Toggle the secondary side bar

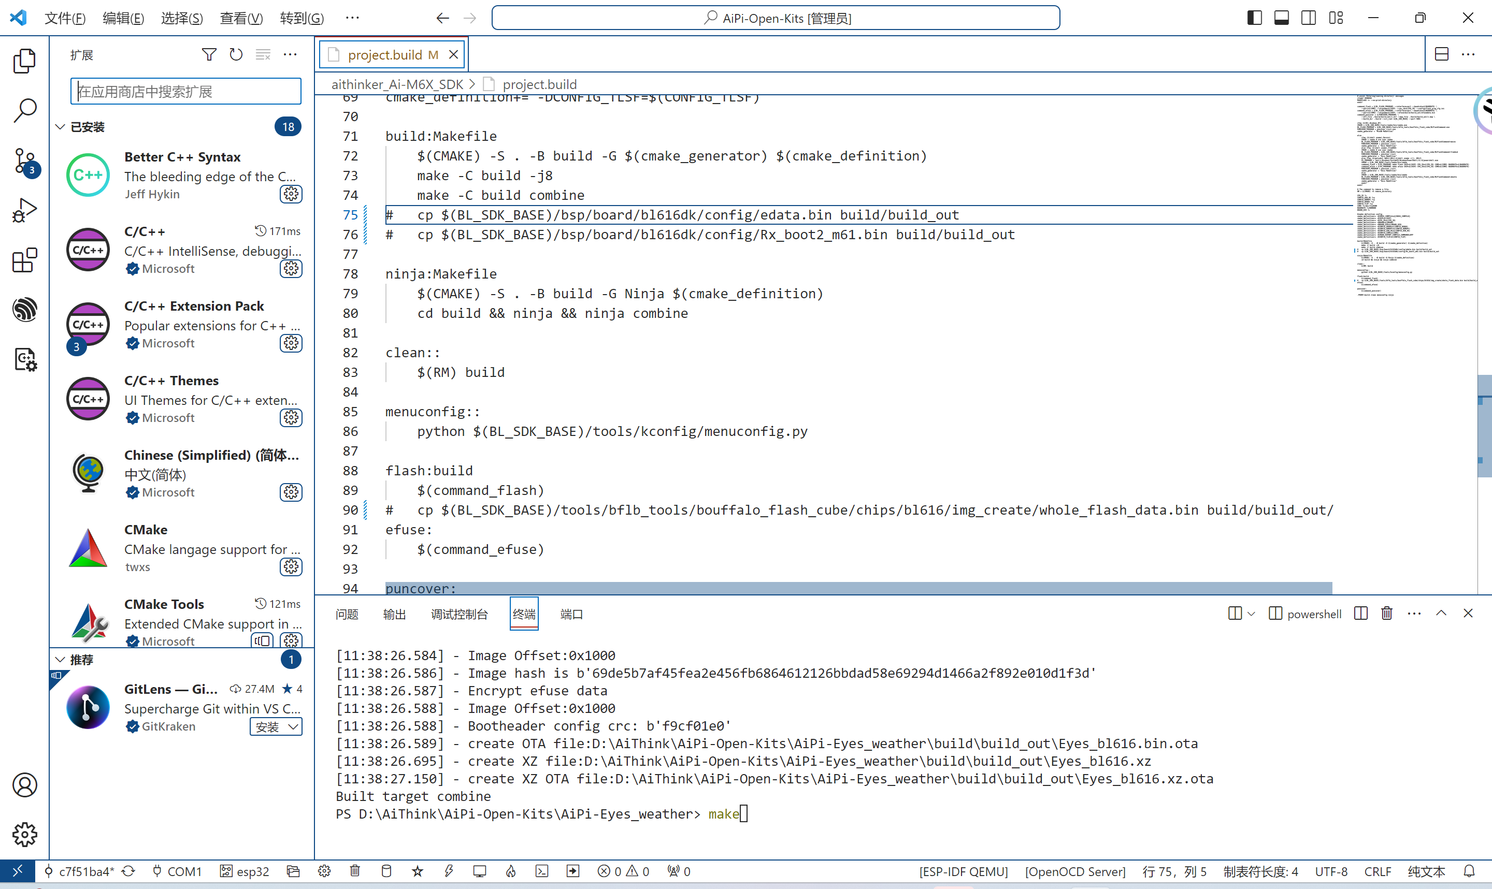tap(1309, 18)
